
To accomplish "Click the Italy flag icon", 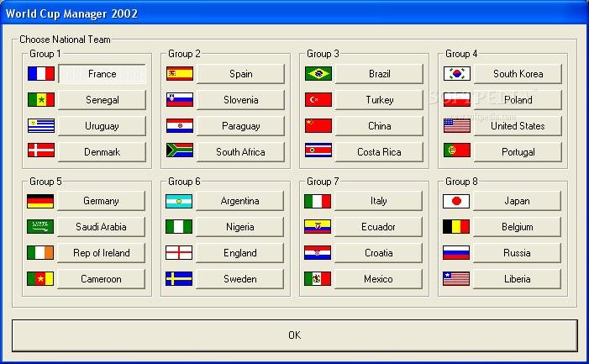I will click(318, 202).
